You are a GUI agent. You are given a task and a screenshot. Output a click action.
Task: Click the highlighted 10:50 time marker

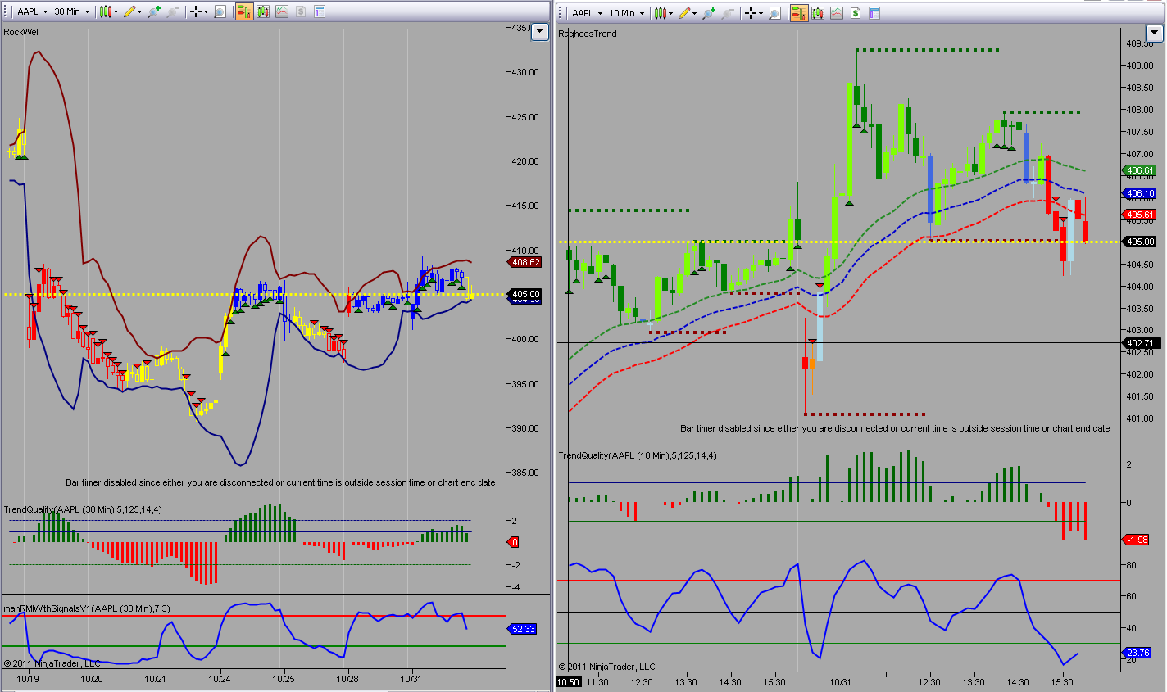point(568,682)
